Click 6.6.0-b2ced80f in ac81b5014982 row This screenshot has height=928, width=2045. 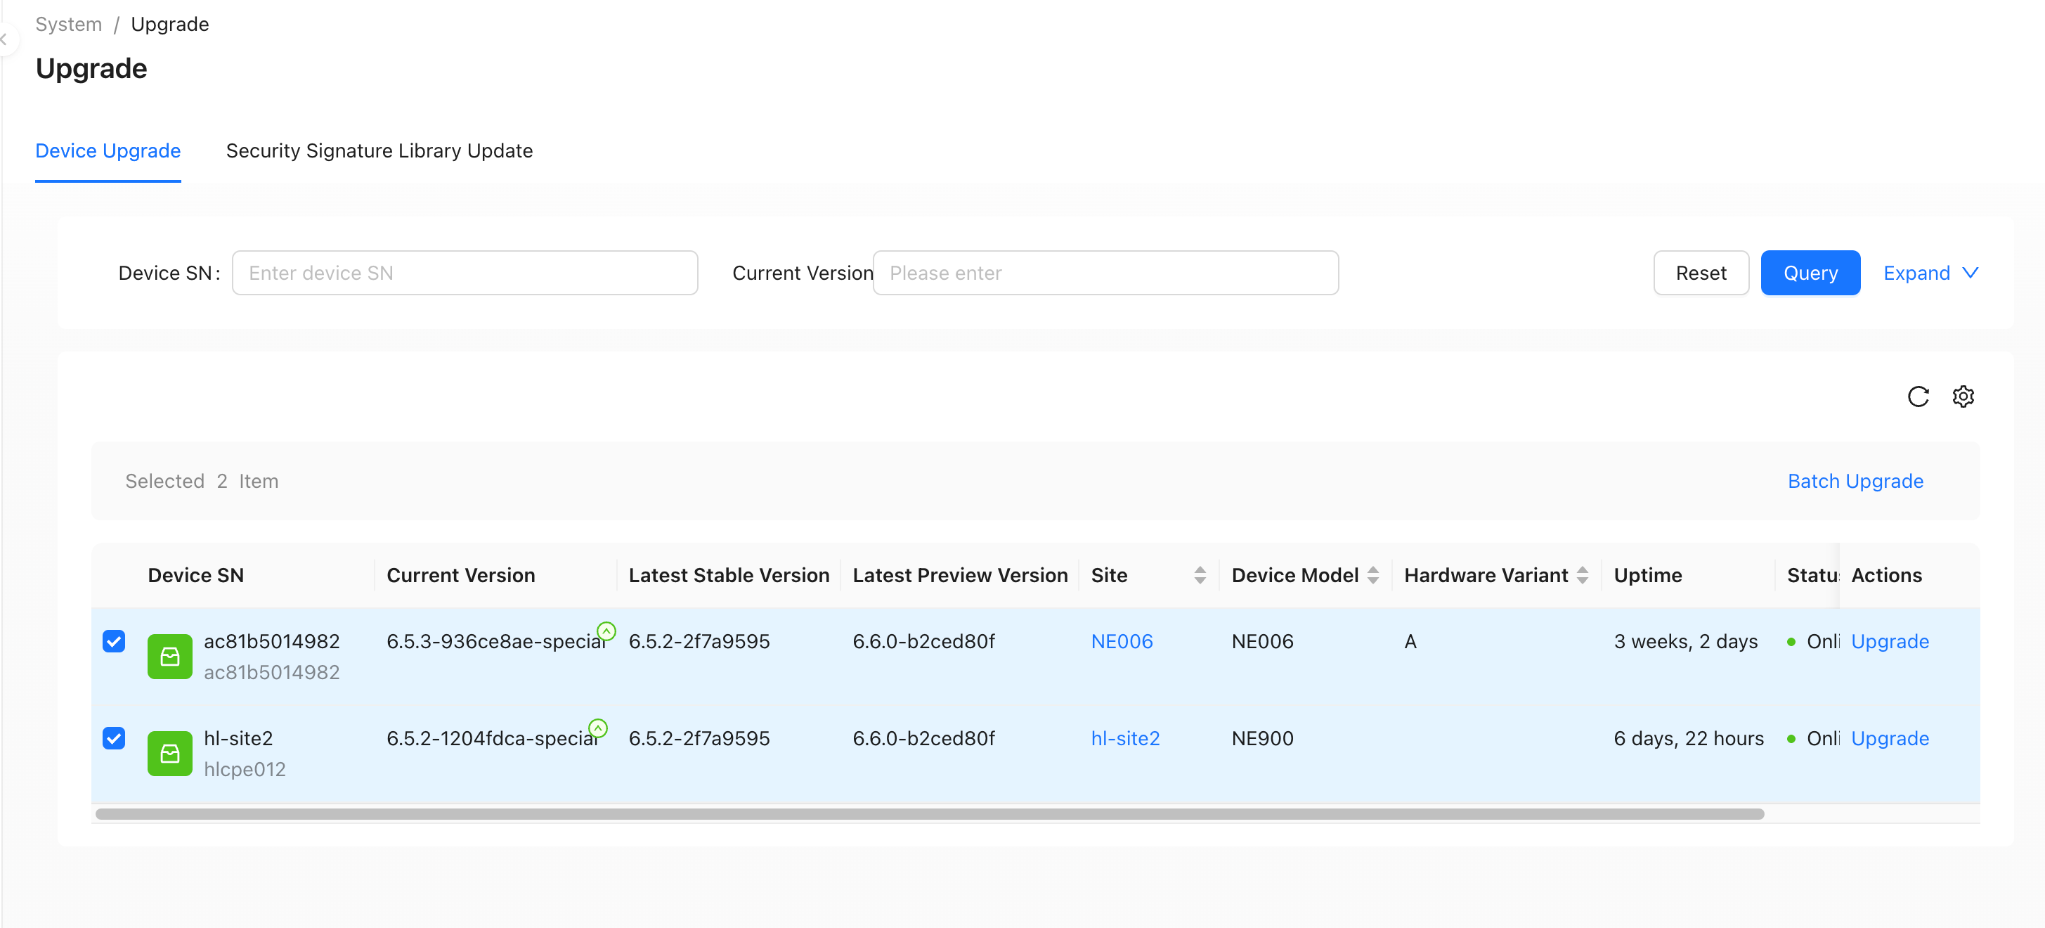(923, 641)
